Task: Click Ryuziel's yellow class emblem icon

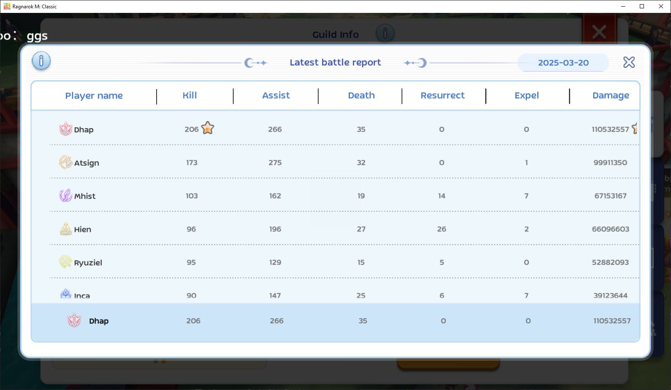Action: click(65, 262)
